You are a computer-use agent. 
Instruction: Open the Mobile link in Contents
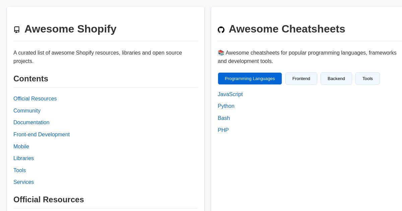pyautogui.click(x=21, y=147)
